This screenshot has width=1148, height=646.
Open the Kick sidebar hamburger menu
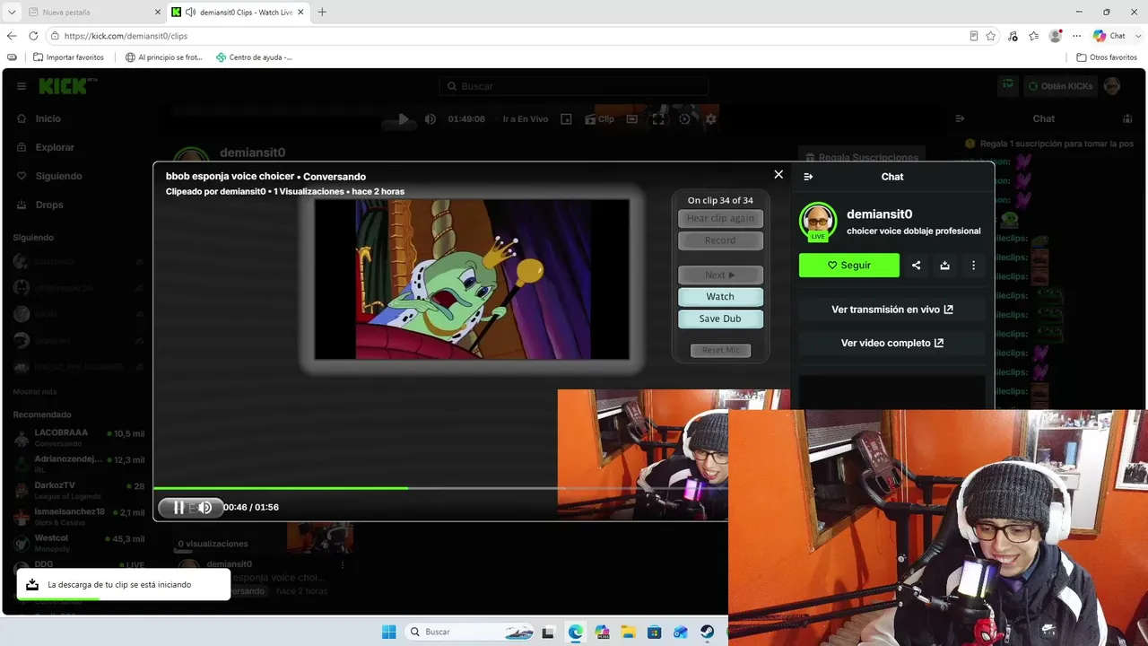(22, 86)
